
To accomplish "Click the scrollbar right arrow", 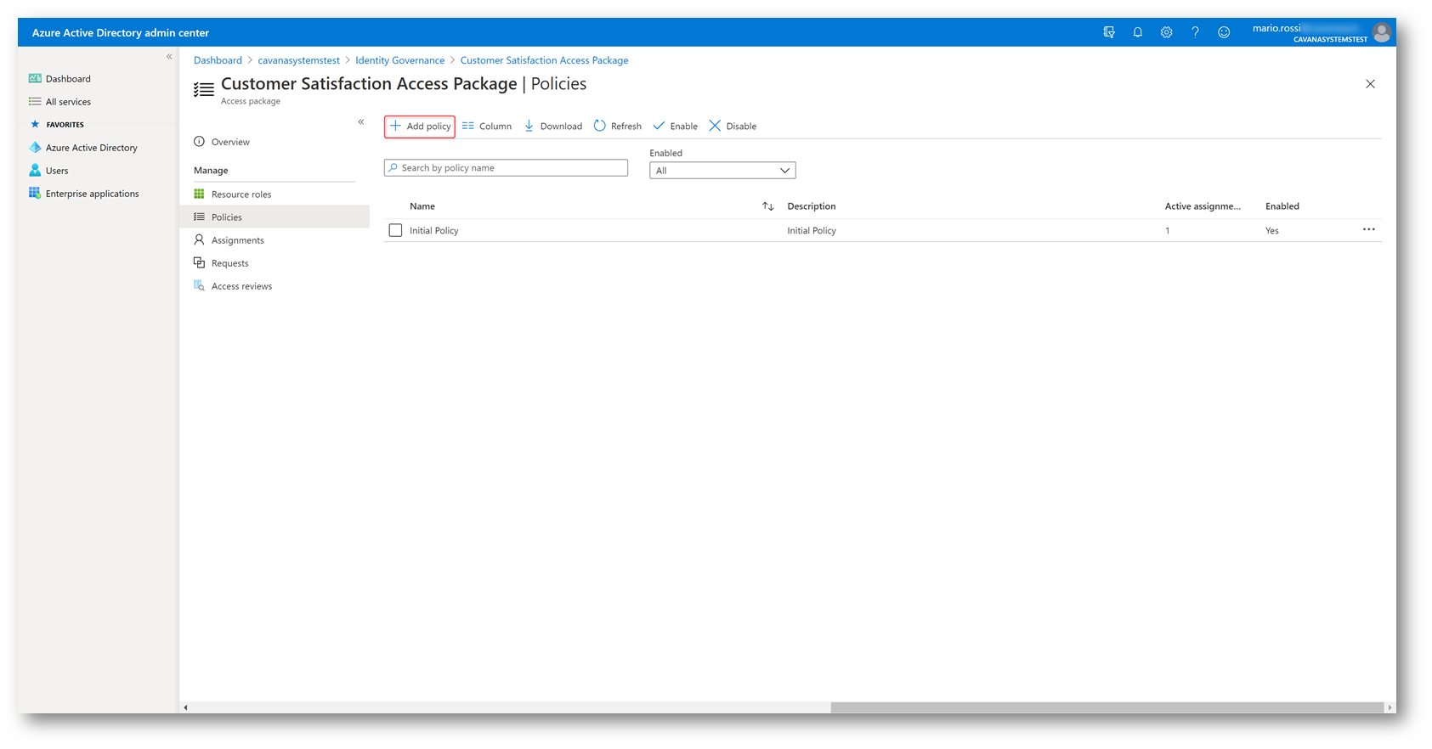I will pos(1390,707).
